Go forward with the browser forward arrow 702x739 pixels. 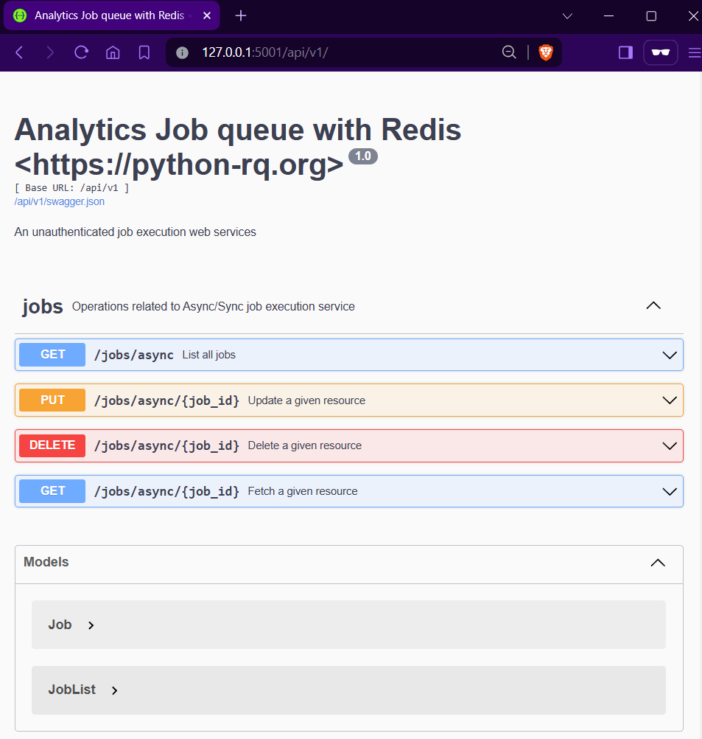pos(50,52)
